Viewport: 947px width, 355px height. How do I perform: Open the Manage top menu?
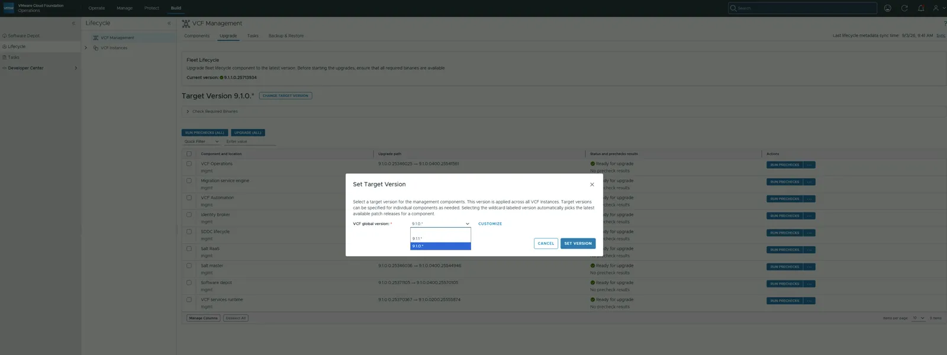click(x=124, y=8)
